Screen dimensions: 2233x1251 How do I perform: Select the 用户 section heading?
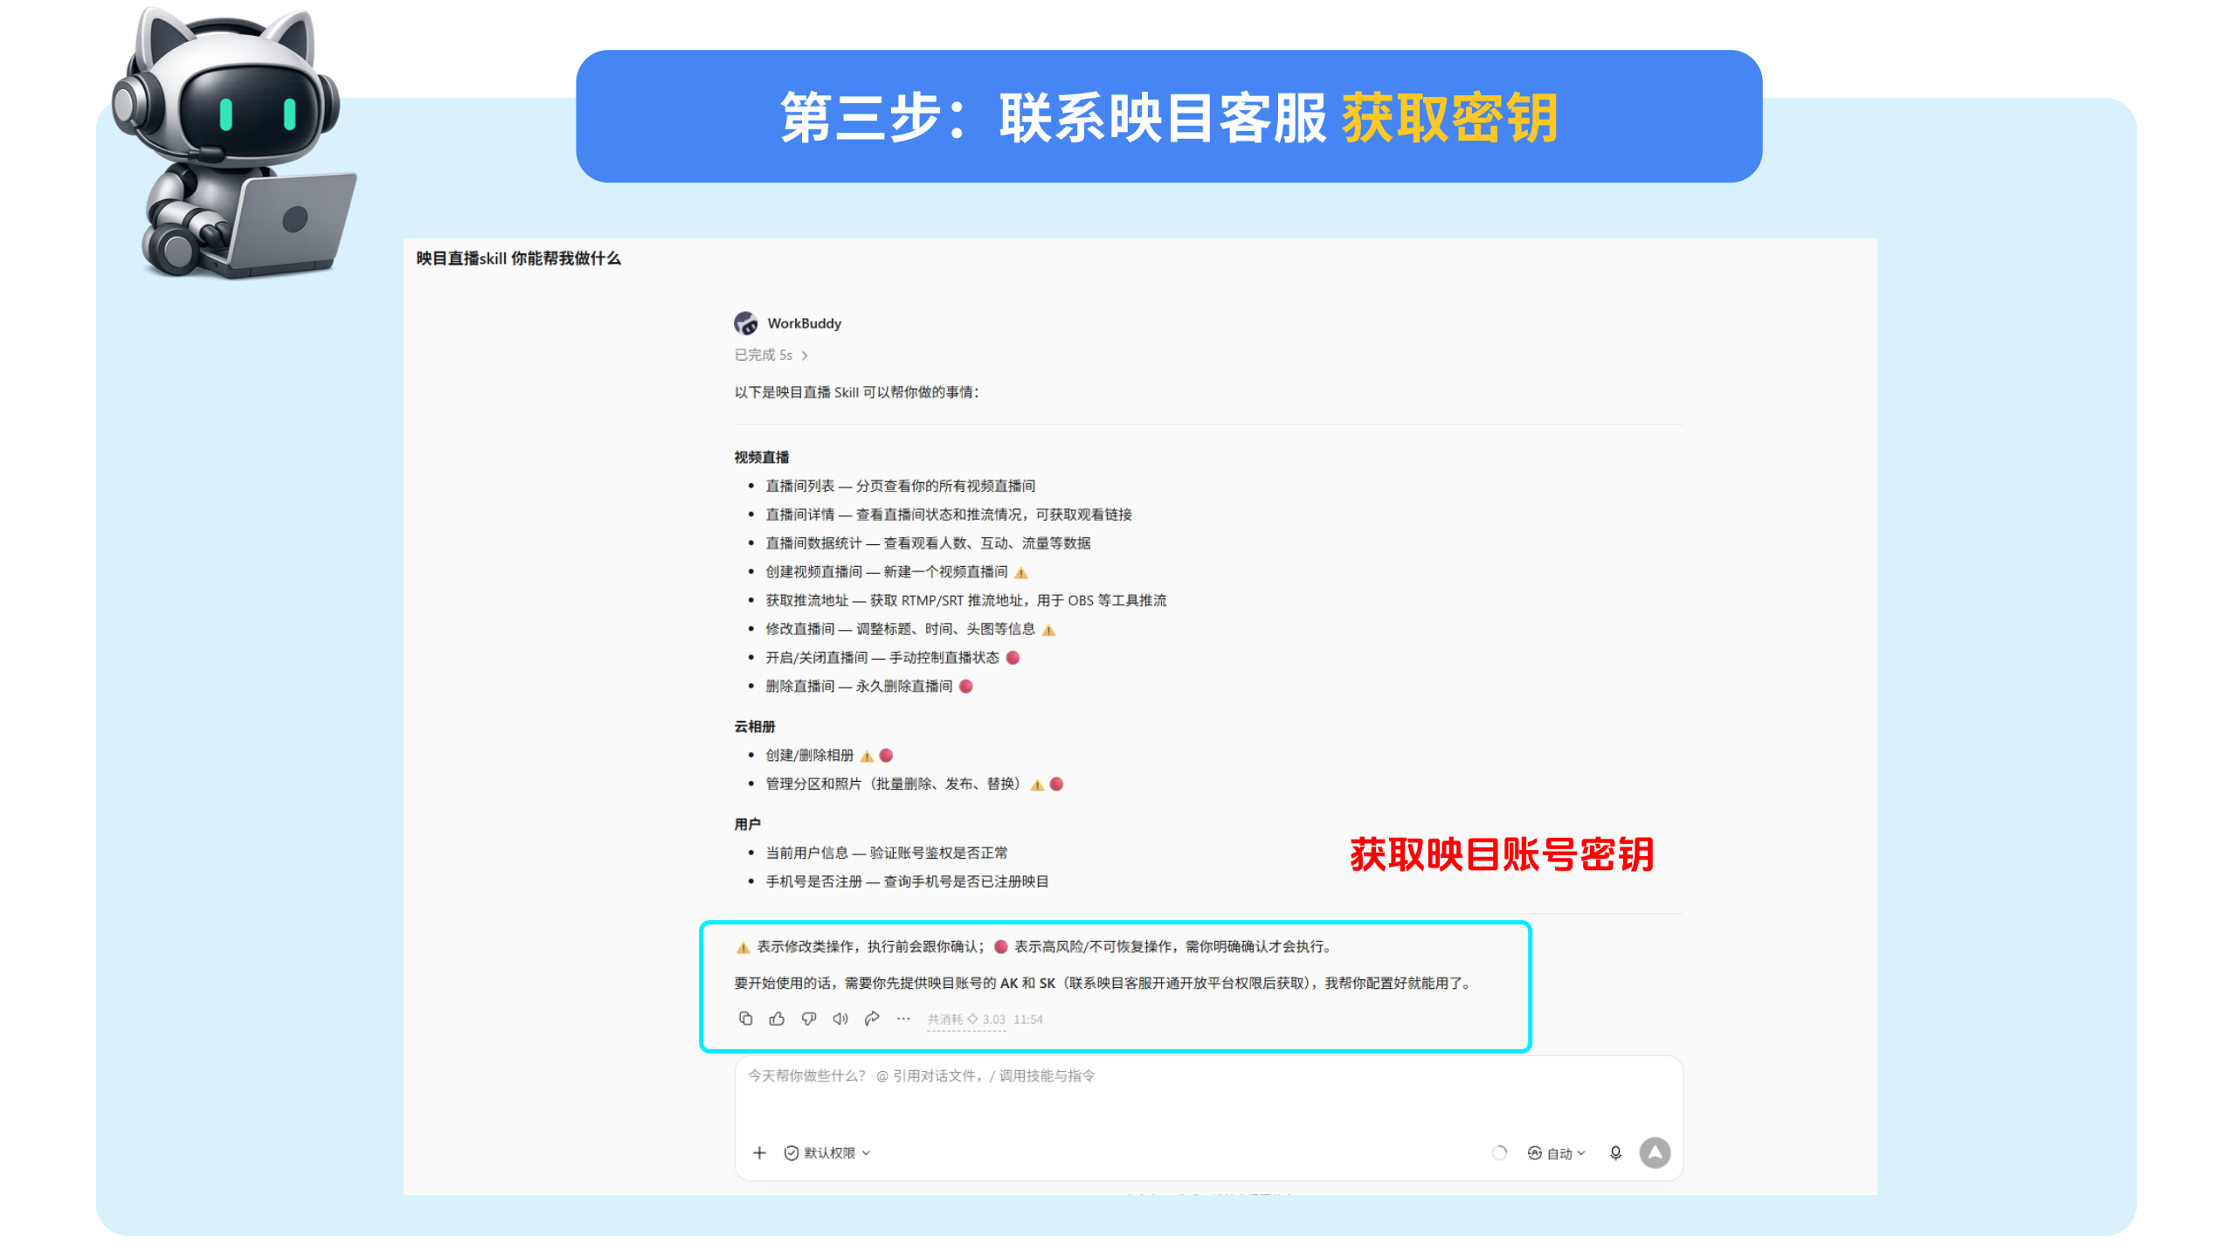tap(747, 825)
